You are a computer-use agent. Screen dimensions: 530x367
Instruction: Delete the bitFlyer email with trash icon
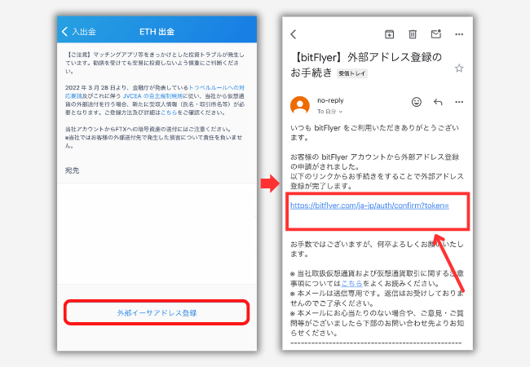point(413,34)
